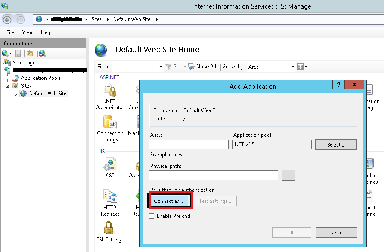Click the Save connections toolbar icon
The width and height of the screenshot is (384, 252).
pyautogui.click(x=18, y=53)
